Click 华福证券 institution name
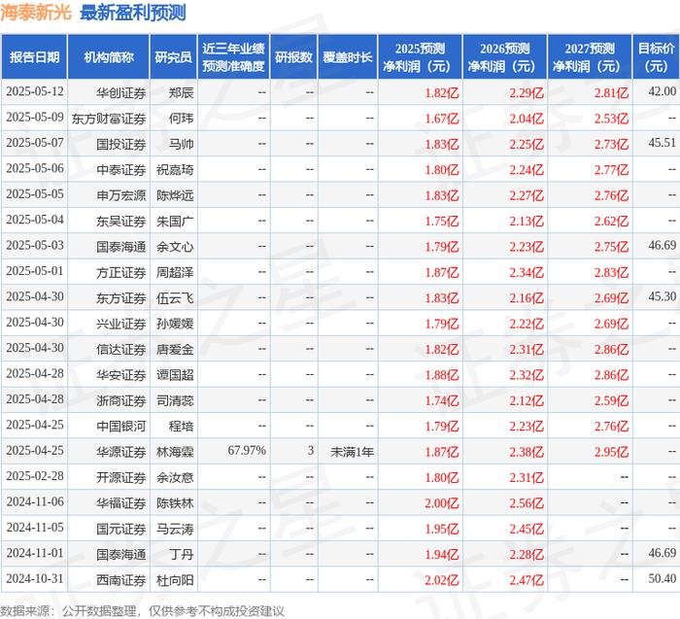 point(121,502)
